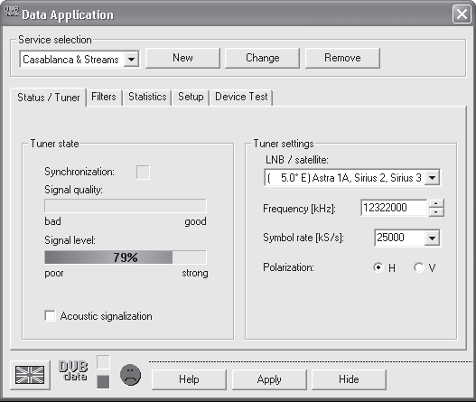Open the Casablanca & Streams service dropdown
476x402 pixels.
tap(132, 60)
